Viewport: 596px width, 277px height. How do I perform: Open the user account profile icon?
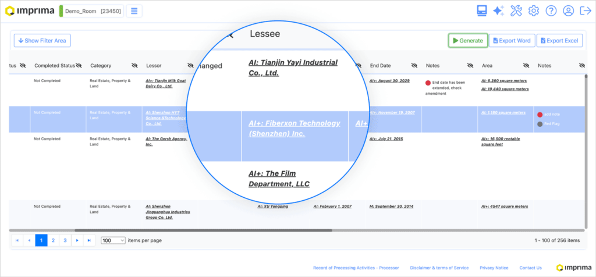tap(568, 11)
